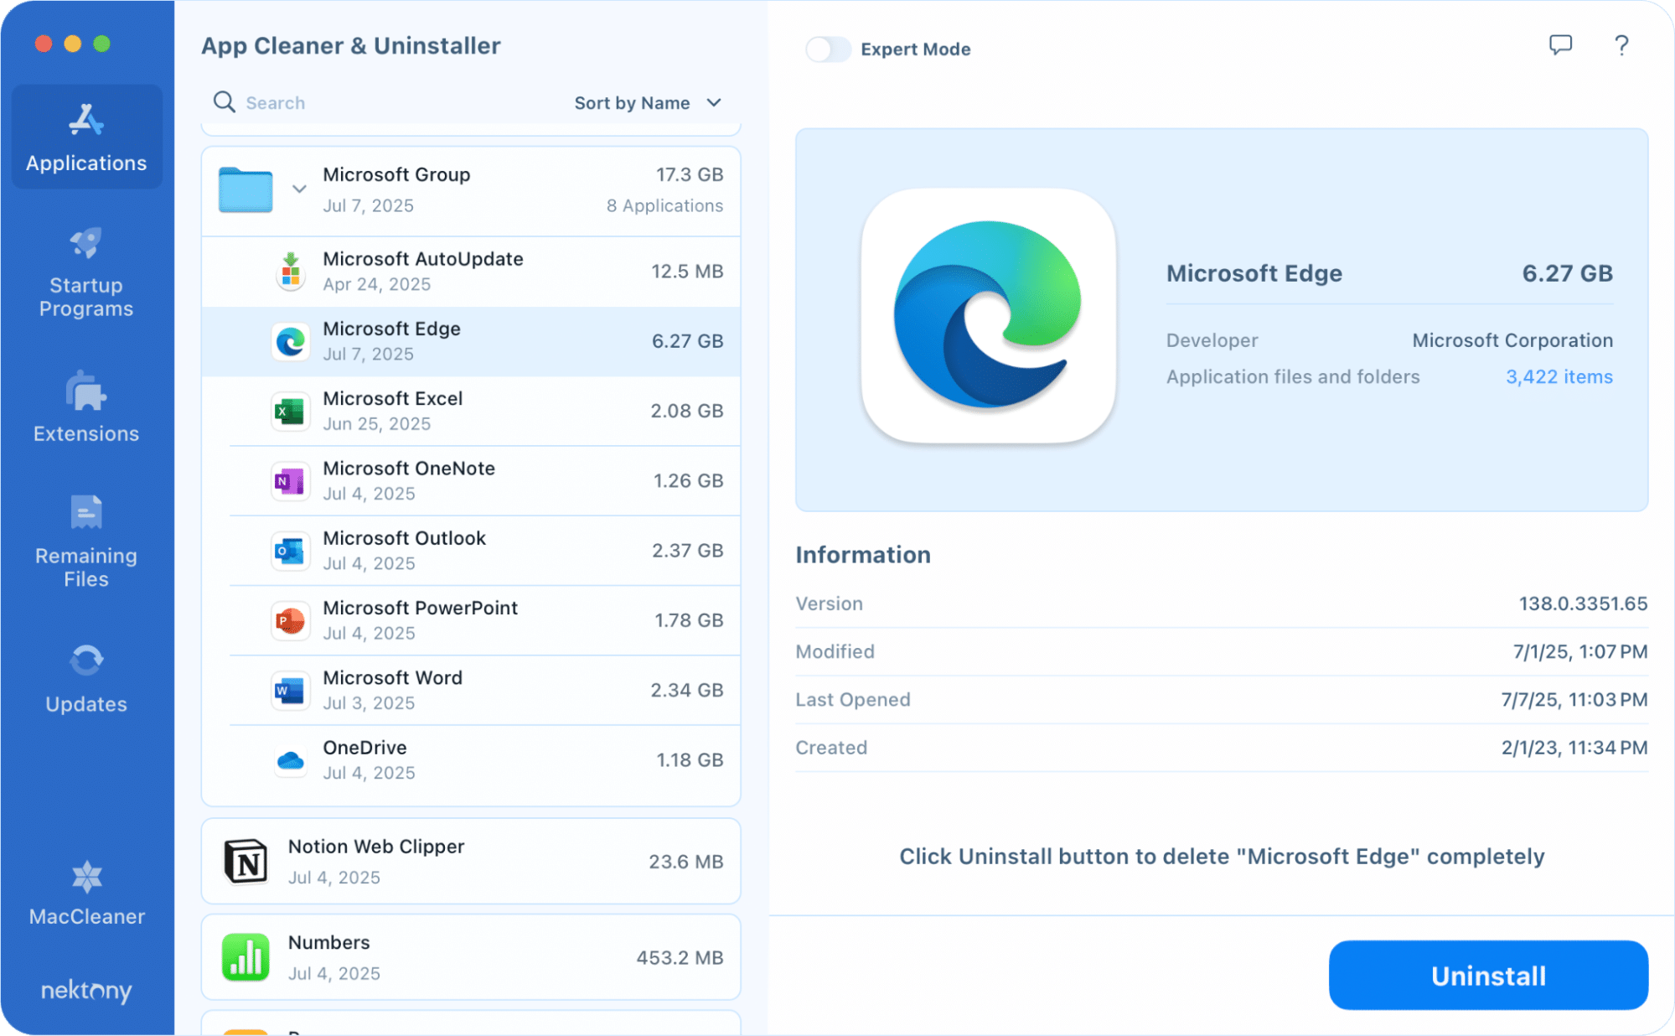Collapse the Microsoft Group folder
Viewport: 1675px width, 1036px height.
pyautogui.click(x=299, y=189)
